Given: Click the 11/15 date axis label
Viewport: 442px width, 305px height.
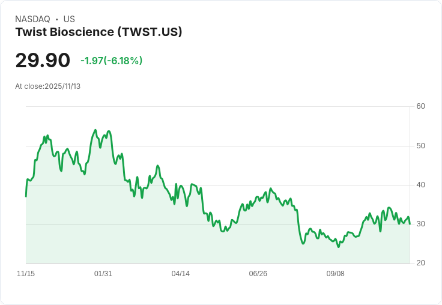Looking at the screenshot, I should tap(26, 274).
